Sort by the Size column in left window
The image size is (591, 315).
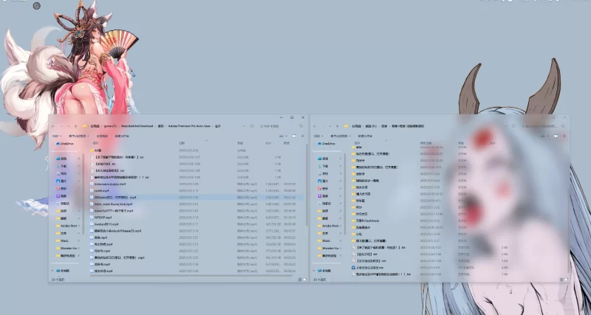coord(268,143)
